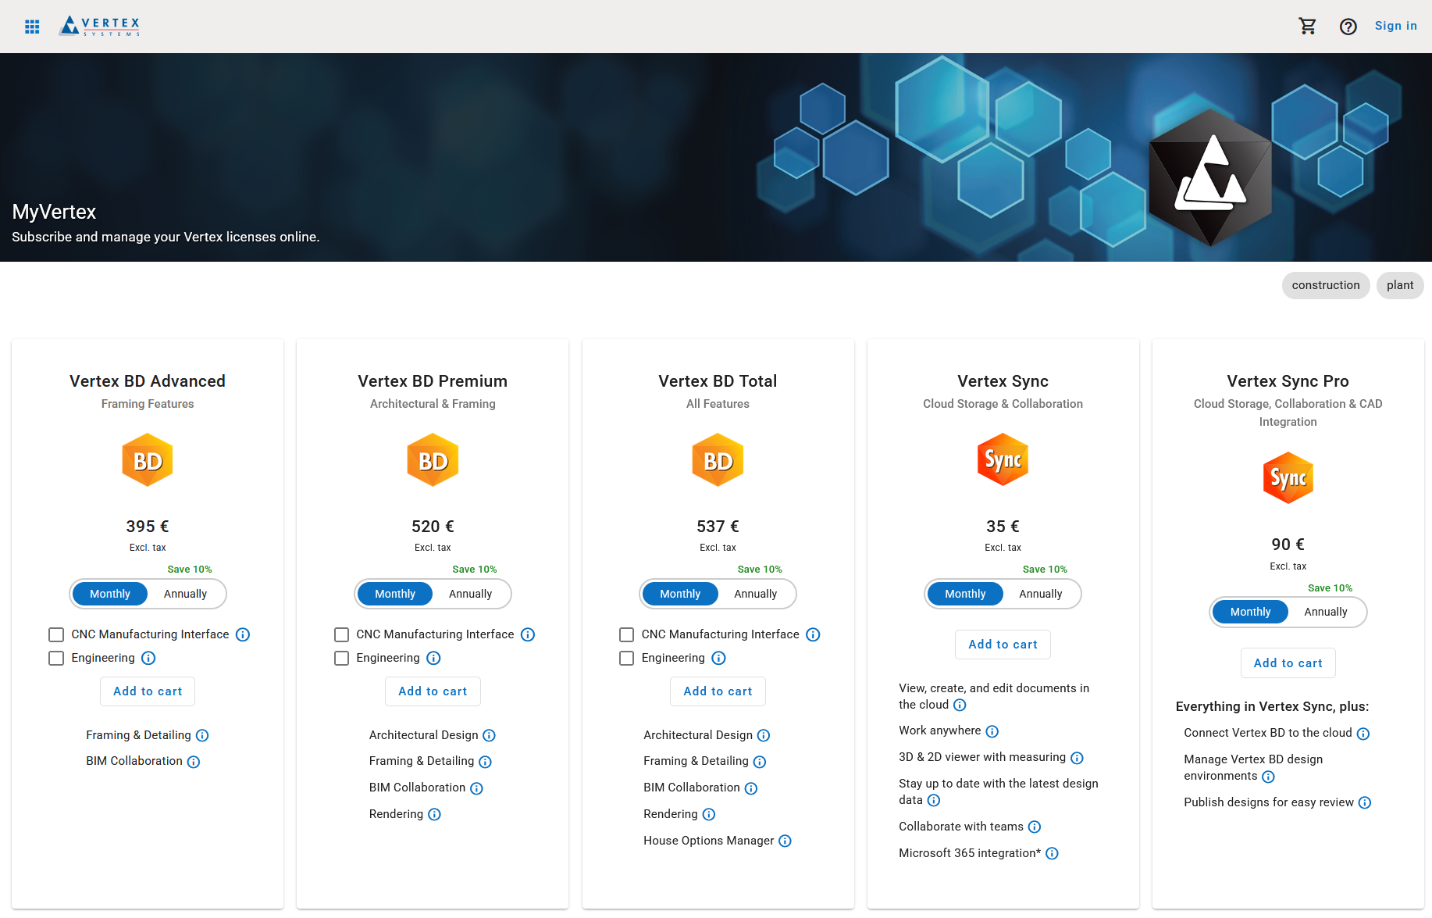Screen dimensions: 1432x918
Task: Click the Vertex BD Premium product icon
Action: point(433,460)
